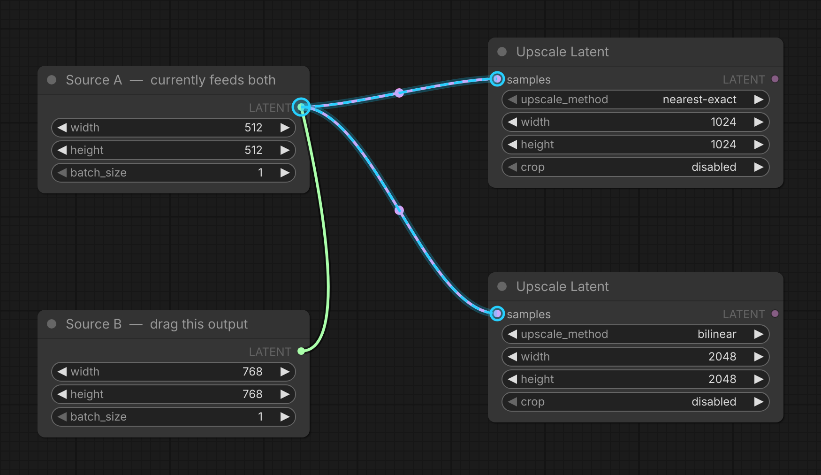Increase Source A height with right arrow
This screenshot has width=821, height=475.
285,150
